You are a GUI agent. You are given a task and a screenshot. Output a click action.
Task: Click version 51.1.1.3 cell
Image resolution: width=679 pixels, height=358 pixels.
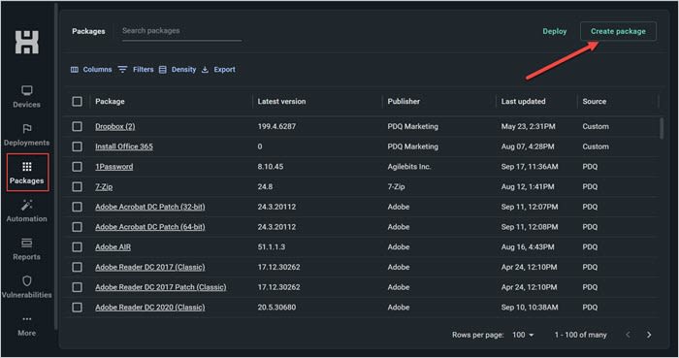point(272,247)
